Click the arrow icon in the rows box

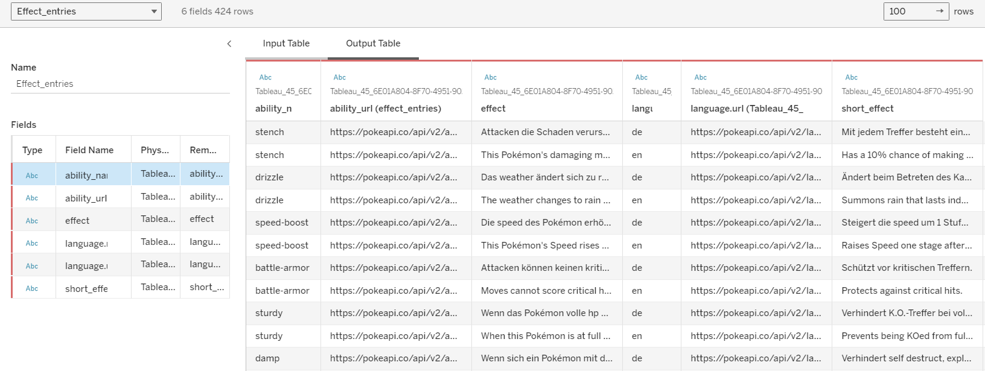[940, 11]
